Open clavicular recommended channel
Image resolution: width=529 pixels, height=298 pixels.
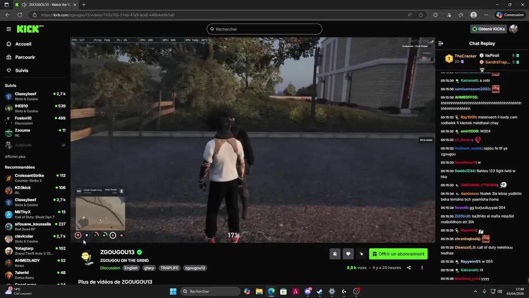pyautogui.click(x=35, y=238)
